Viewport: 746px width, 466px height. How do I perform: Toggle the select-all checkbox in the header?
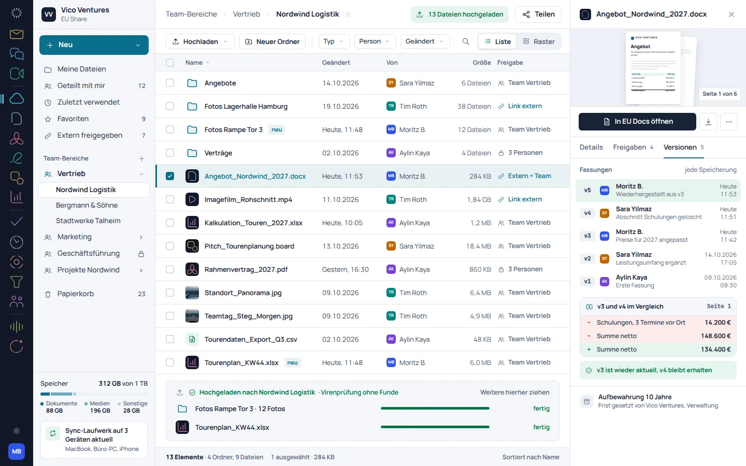(170, 63)
